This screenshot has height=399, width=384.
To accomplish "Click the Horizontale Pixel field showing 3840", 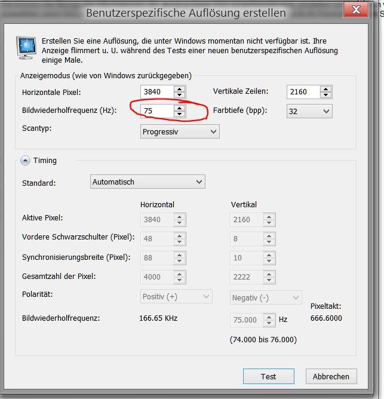I will point(157,91).
